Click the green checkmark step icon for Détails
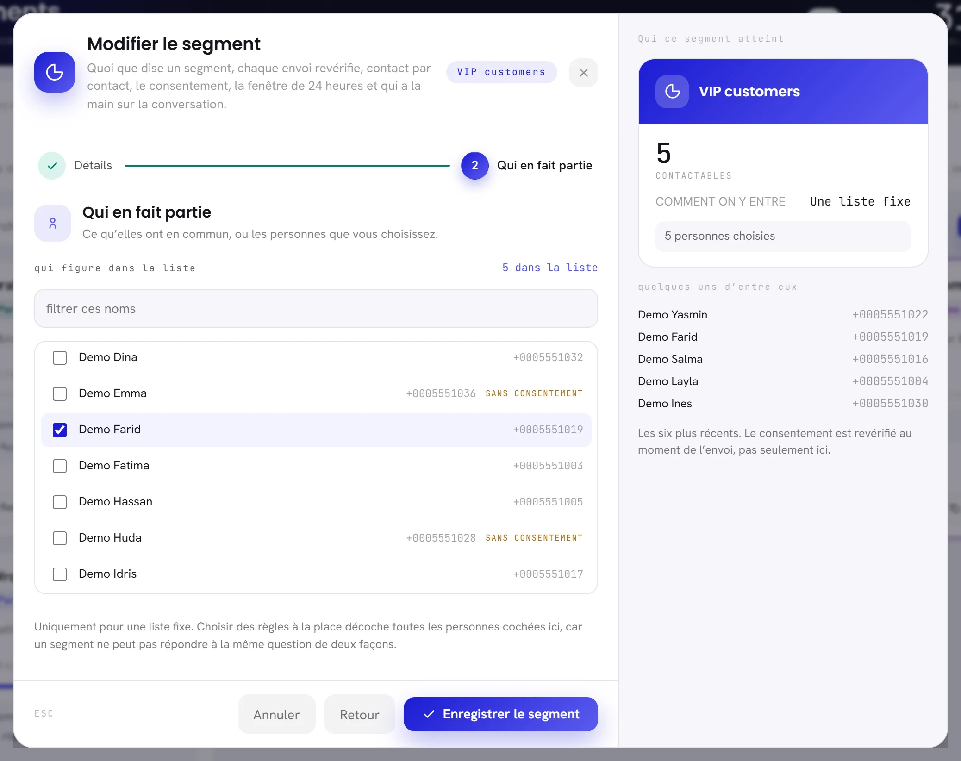 pos(52,166)
